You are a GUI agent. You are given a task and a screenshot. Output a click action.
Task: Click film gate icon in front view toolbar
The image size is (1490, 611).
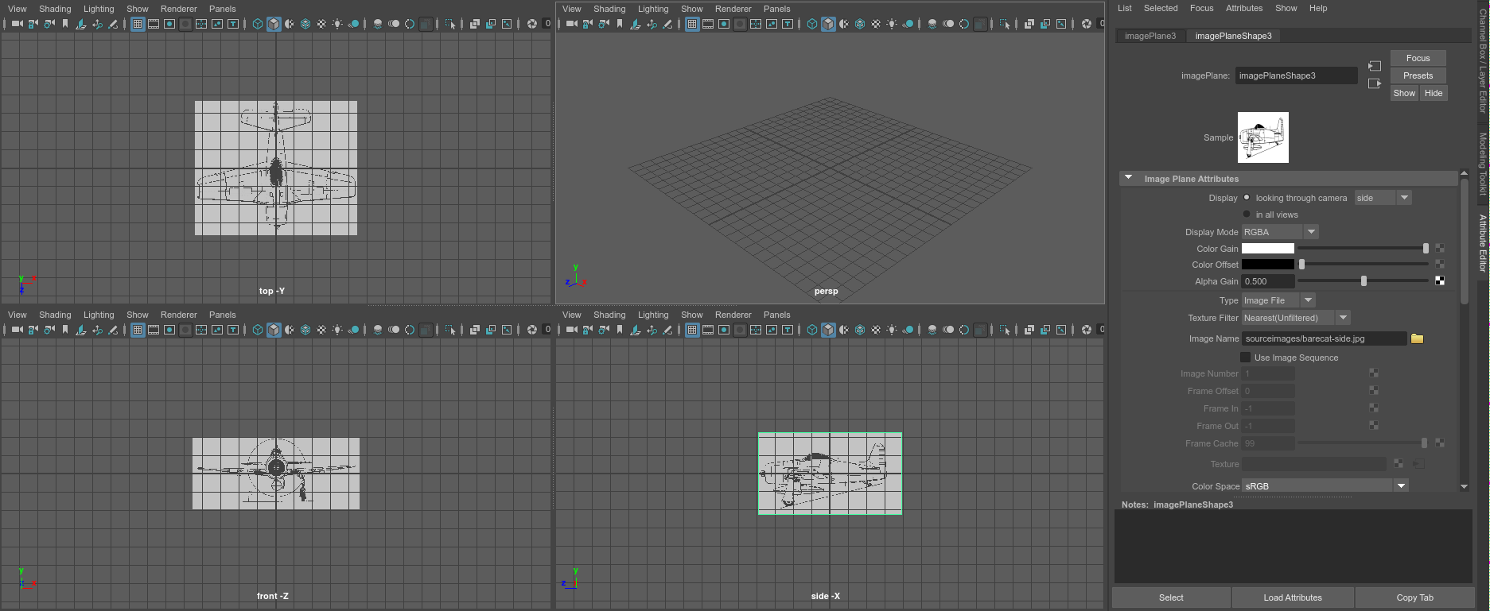(154, 330)
